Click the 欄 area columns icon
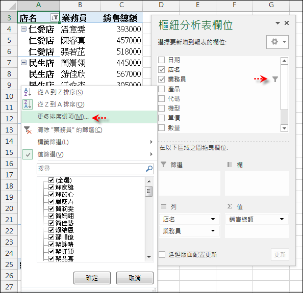The width and height of the screenshot is (303, 293). pyautogui.click(x=230, y=165)
